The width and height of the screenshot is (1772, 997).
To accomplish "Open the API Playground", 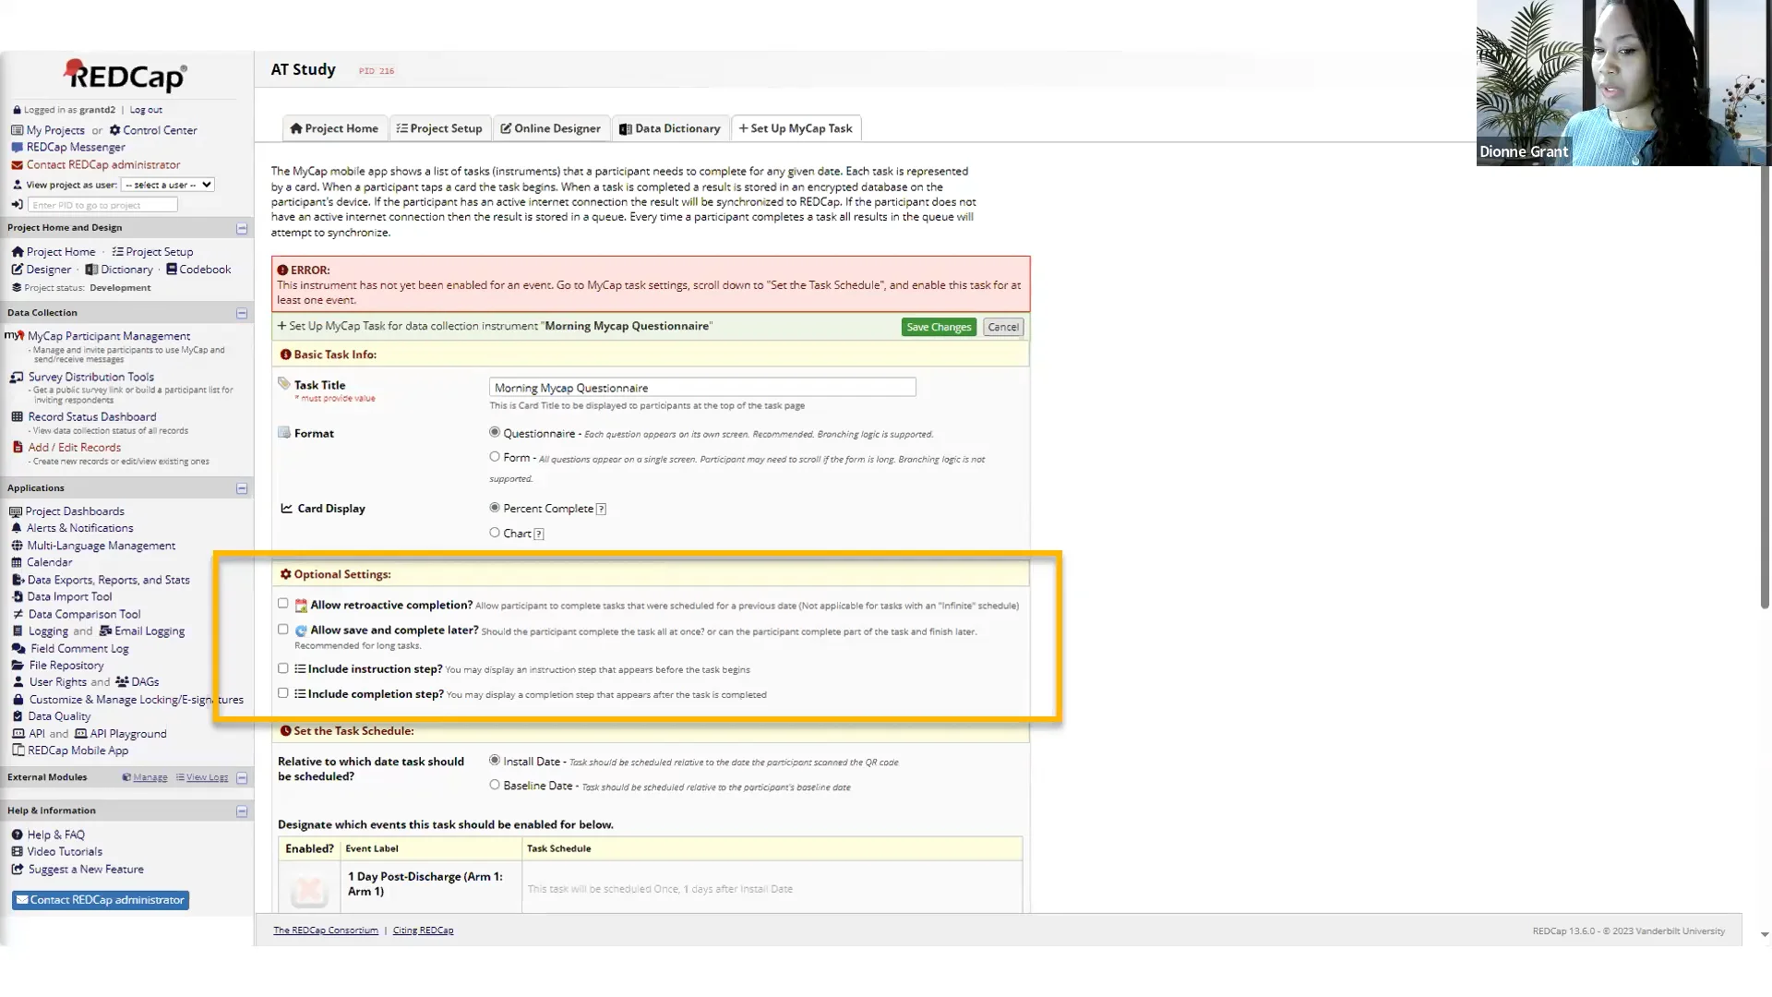I will tap(128, 733).
